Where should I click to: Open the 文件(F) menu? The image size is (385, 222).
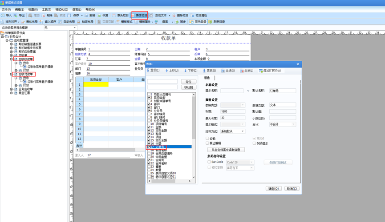click(x=6, y=10)
